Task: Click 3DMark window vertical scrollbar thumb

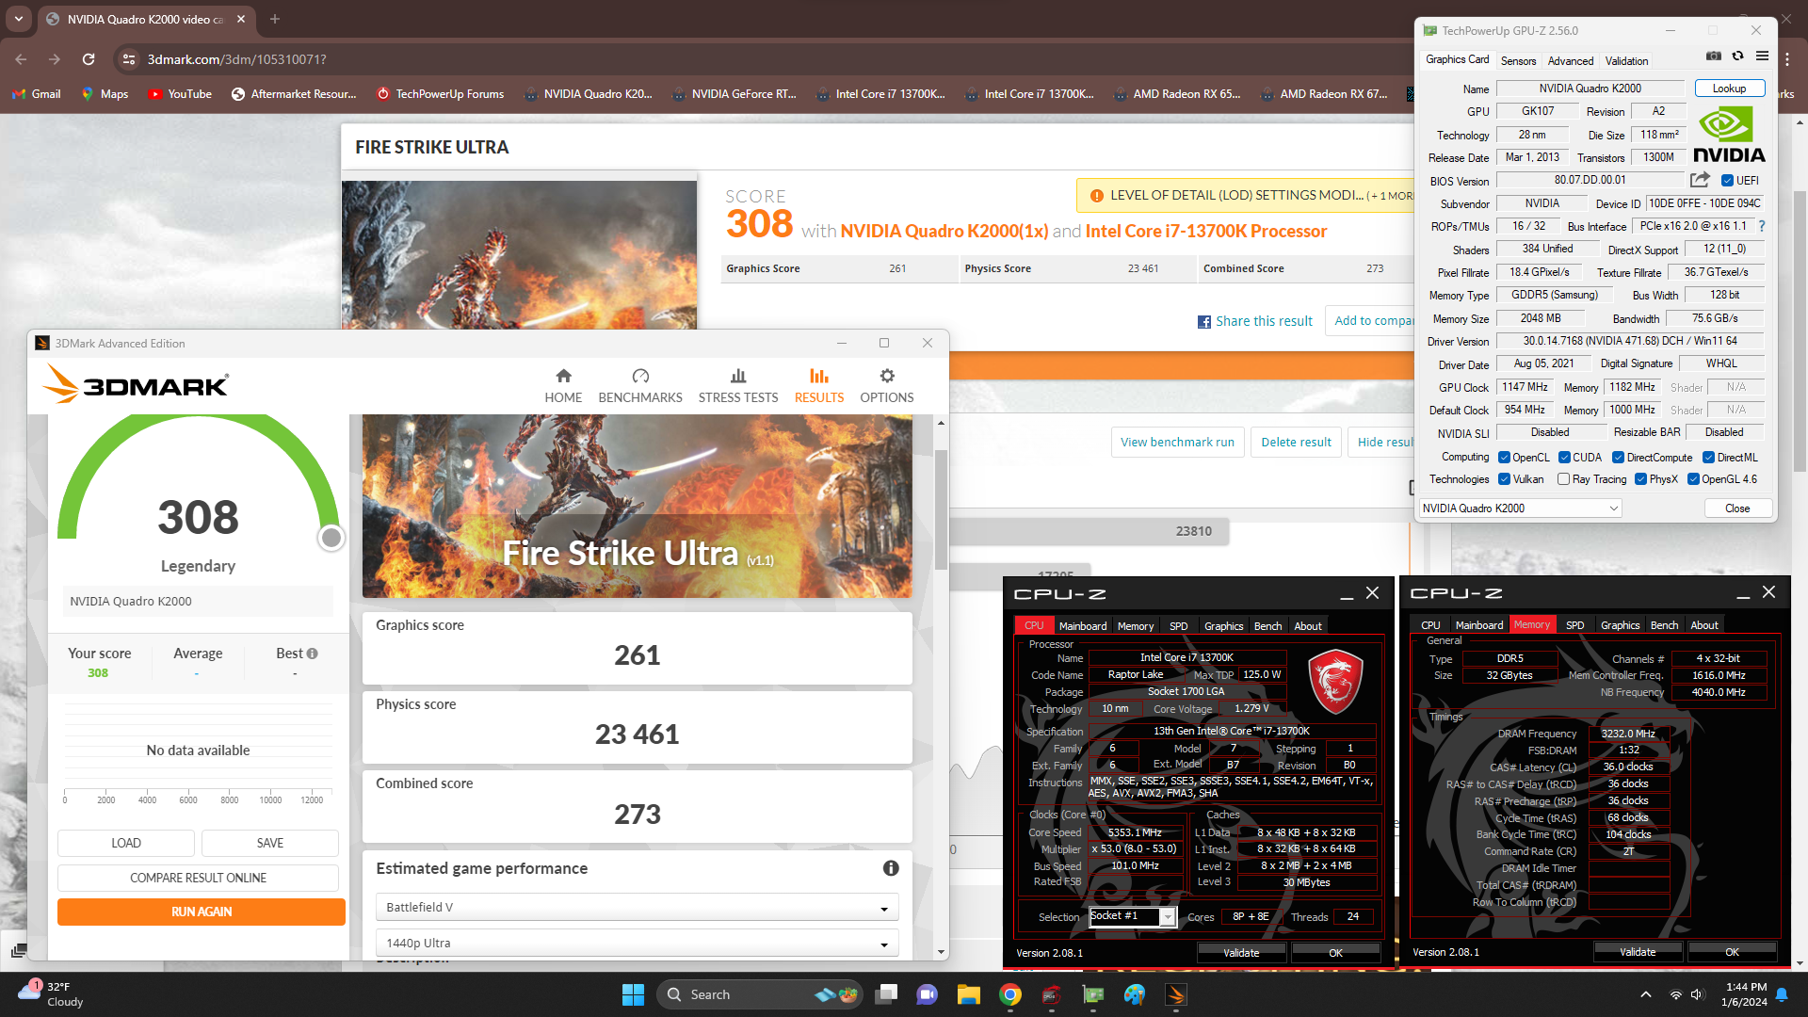Action: pyautogui.click(x=941, y=509)
